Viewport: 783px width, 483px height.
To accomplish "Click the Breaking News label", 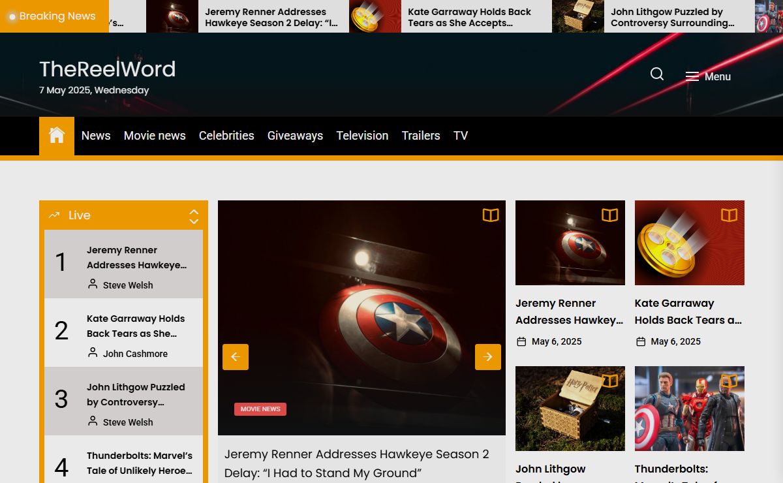I will click(57, 16).
